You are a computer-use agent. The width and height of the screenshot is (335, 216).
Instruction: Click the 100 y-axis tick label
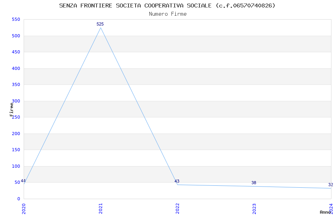pyautogui.click(x=16, y=166)
